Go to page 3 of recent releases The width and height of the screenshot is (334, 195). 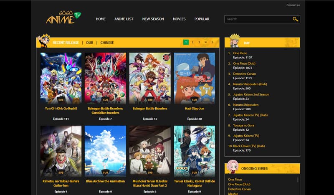[199, 42]
